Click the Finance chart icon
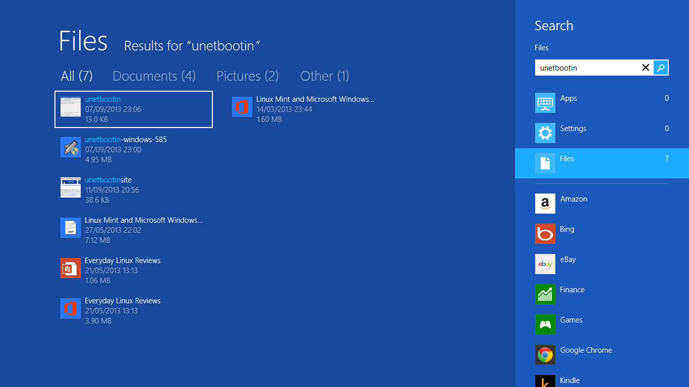Image resolution: width=689 pixels, height=387 pixels. coord(545,294)
